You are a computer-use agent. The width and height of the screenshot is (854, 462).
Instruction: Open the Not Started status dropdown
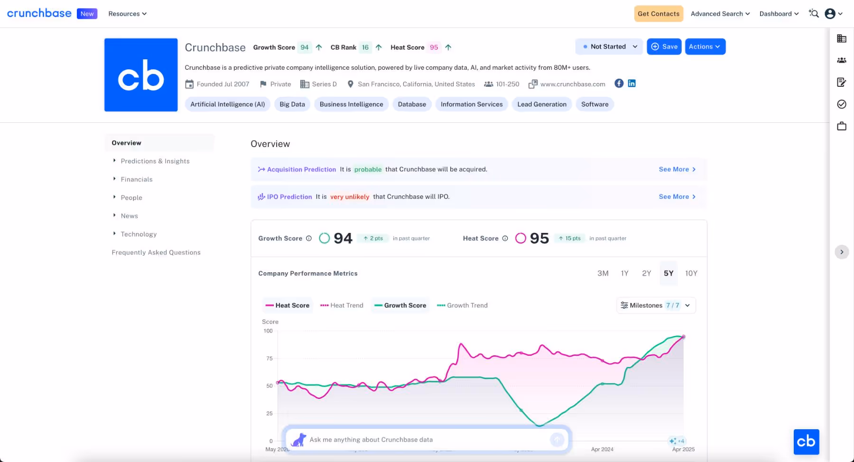(609, 46)
